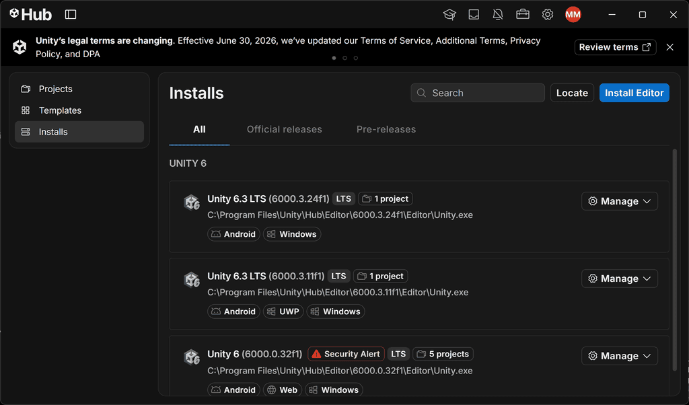
Task: Click the Search installs field
Action: point(478,93)
